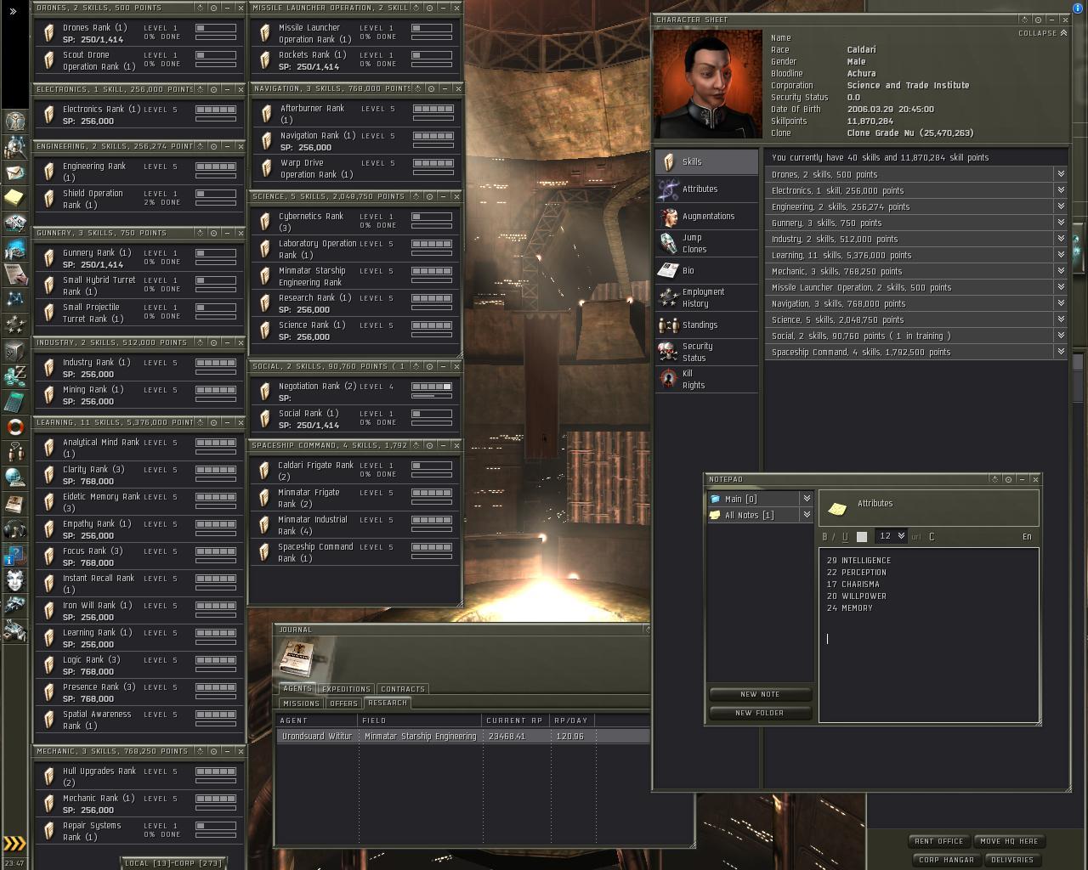The image size is (1088, 870).
Task: Click the Rent Office button
Action: (x=939, y=841)
